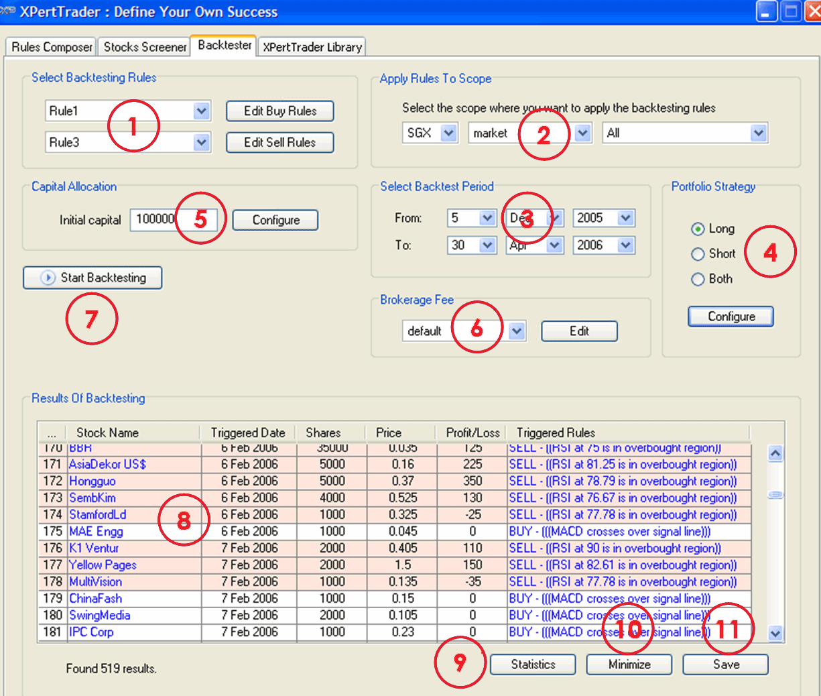Select the Long portfolio strategy
The image size is (821, 696).
point(698,229)
